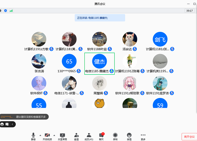This screenshot has width=197, height=141.
Task: Click mute icon next to 软件1191z杨弦歌
Action: (142, 93)
